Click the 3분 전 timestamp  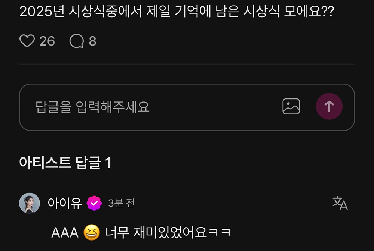click(x=122, y=203)
